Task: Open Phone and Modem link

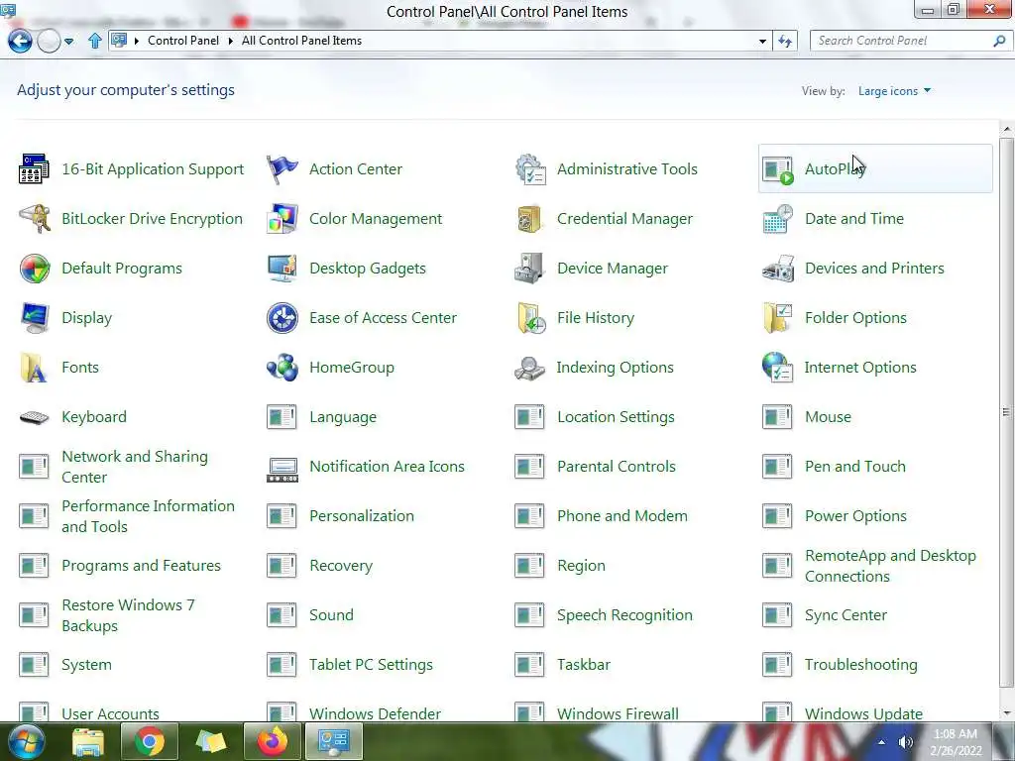Action: [622, 516]
